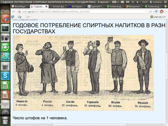Switch to the Аллен Да... tab
The image size is (168, 126).
[x=58, y=7]
